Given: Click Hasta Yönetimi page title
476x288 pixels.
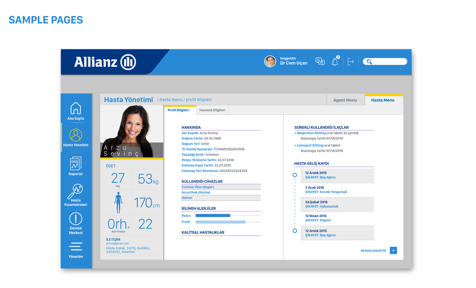Looking at the screenshot, I should click(x=129, y=100).
